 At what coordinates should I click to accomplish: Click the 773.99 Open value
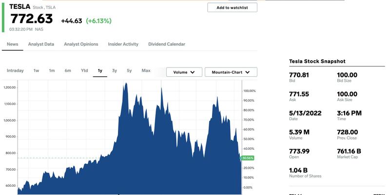point(299,151)
